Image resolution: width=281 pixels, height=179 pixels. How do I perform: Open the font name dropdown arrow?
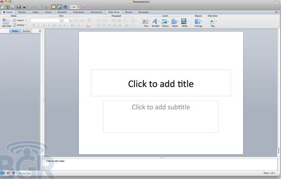61,20
